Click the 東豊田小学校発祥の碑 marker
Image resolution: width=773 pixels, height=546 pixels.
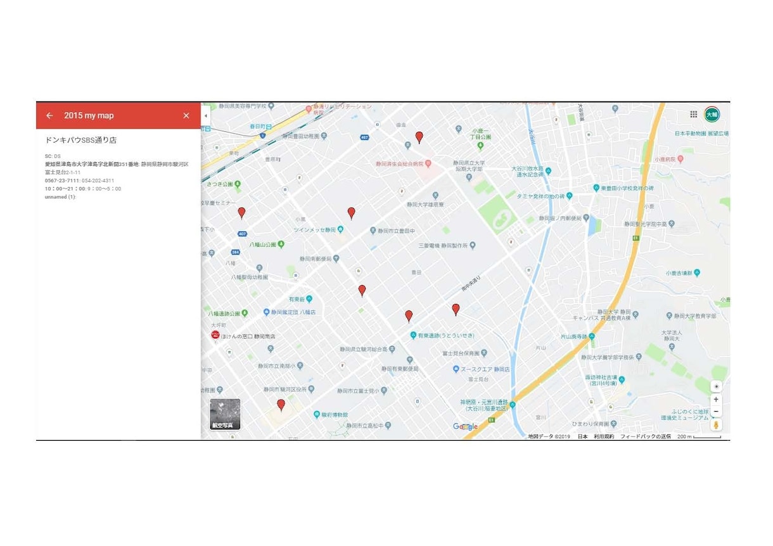pyautogui.click(x=596, y=188)
